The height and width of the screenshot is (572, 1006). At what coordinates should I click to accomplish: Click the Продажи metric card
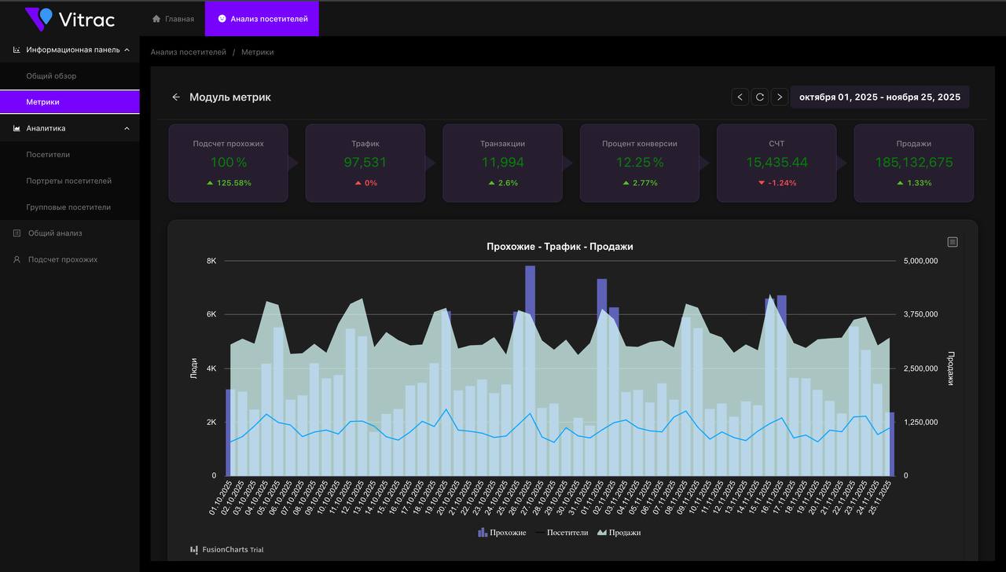pos(913,163)
